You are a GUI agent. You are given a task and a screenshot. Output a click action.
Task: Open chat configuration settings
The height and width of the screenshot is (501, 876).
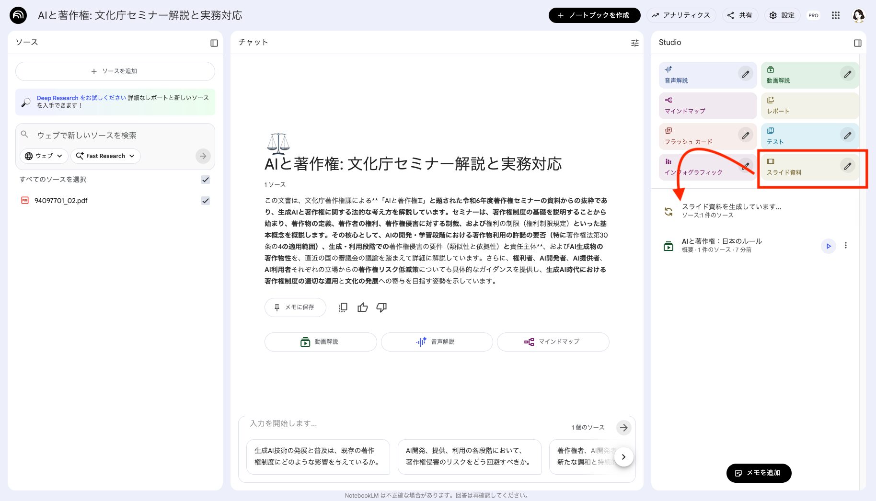click(x=634, y=43)
